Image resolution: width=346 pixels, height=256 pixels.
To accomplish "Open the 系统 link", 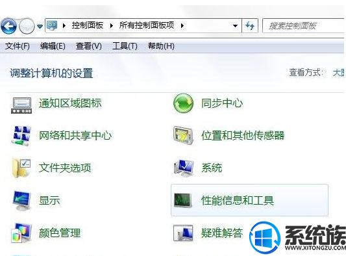I will point(212,168).
